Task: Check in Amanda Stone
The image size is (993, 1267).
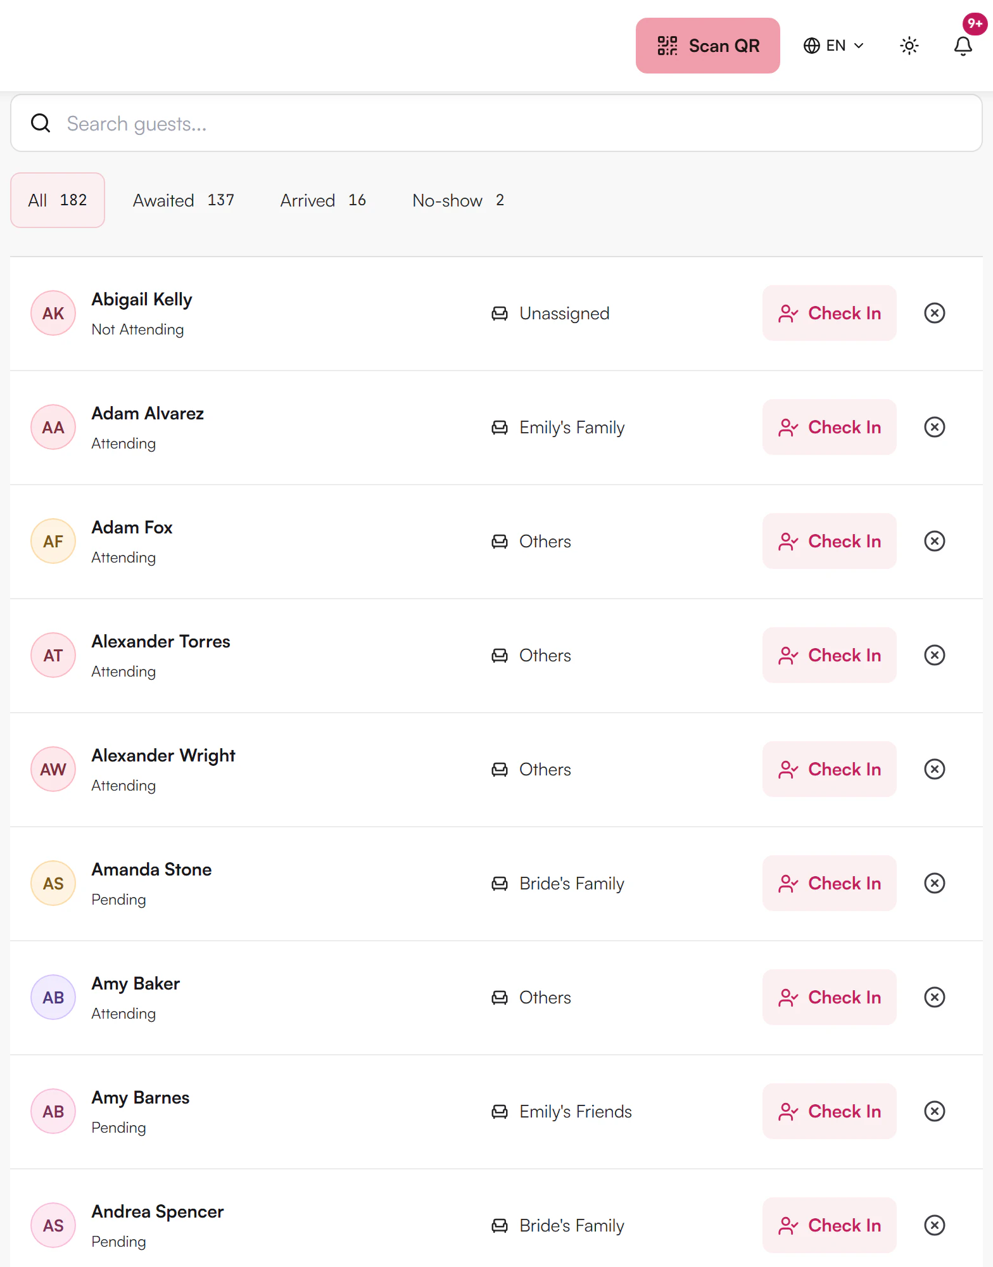Action: pyautogui.click(x=830, y=883)
